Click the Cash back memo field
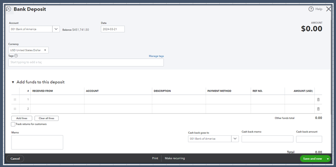This screenshot has height=167, width=336. tap(267, 139)
